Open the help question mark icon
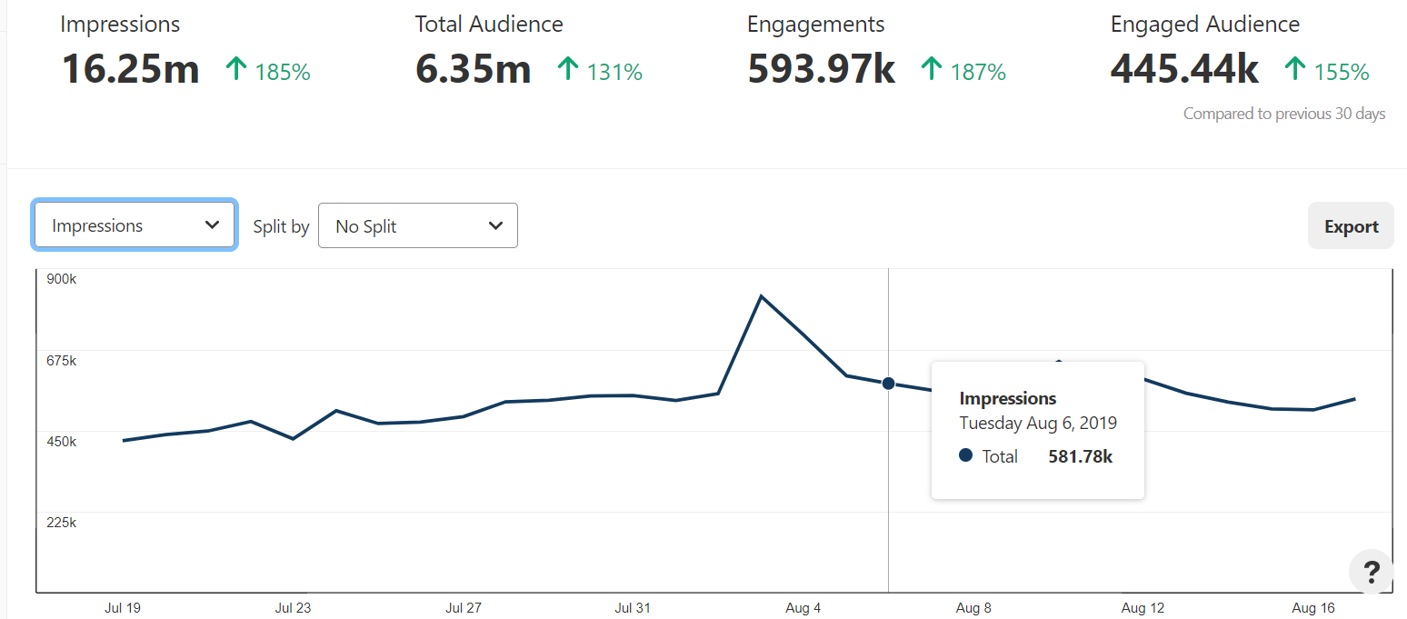The image size is (1407, 619). [x=1371, y=572]
